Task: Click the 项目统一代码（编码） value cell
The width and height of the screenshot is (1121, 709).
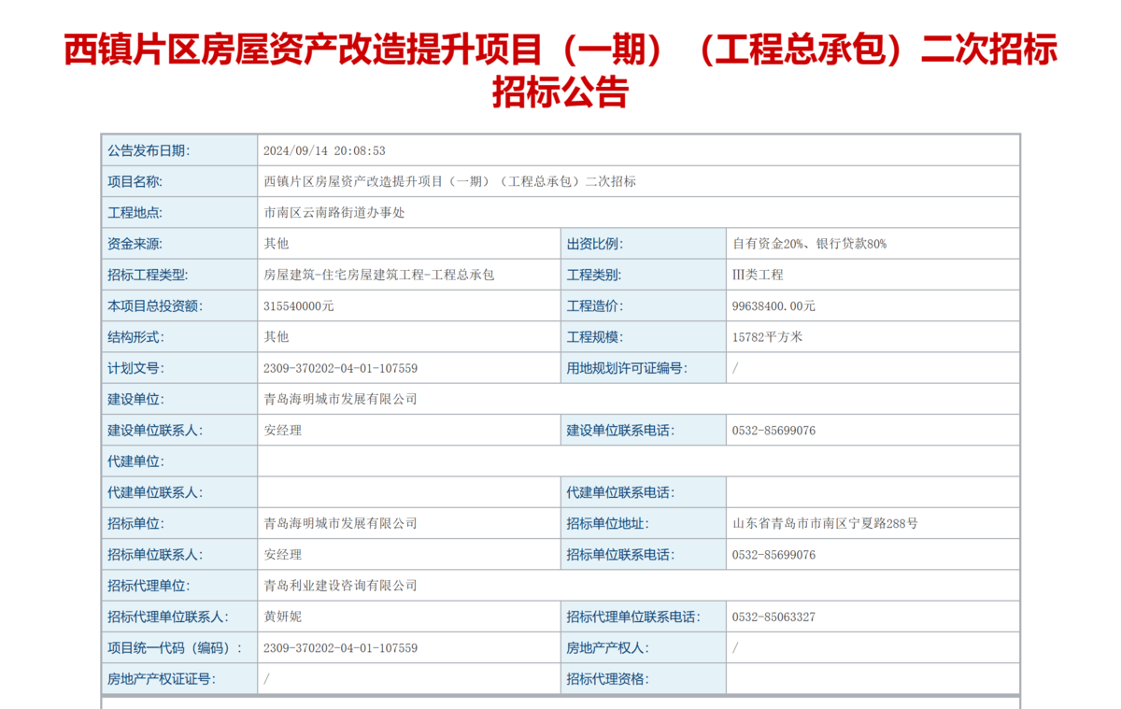Action: (340, 647)
